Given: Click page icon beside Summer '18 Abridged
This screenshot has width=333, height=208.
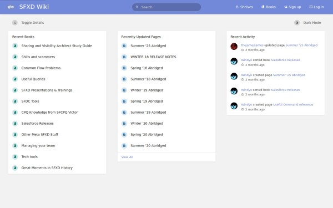Looking at the screenshot, I should tap(124, 79).
